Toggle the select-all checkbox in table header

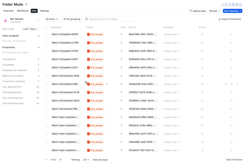coord(47,27)
